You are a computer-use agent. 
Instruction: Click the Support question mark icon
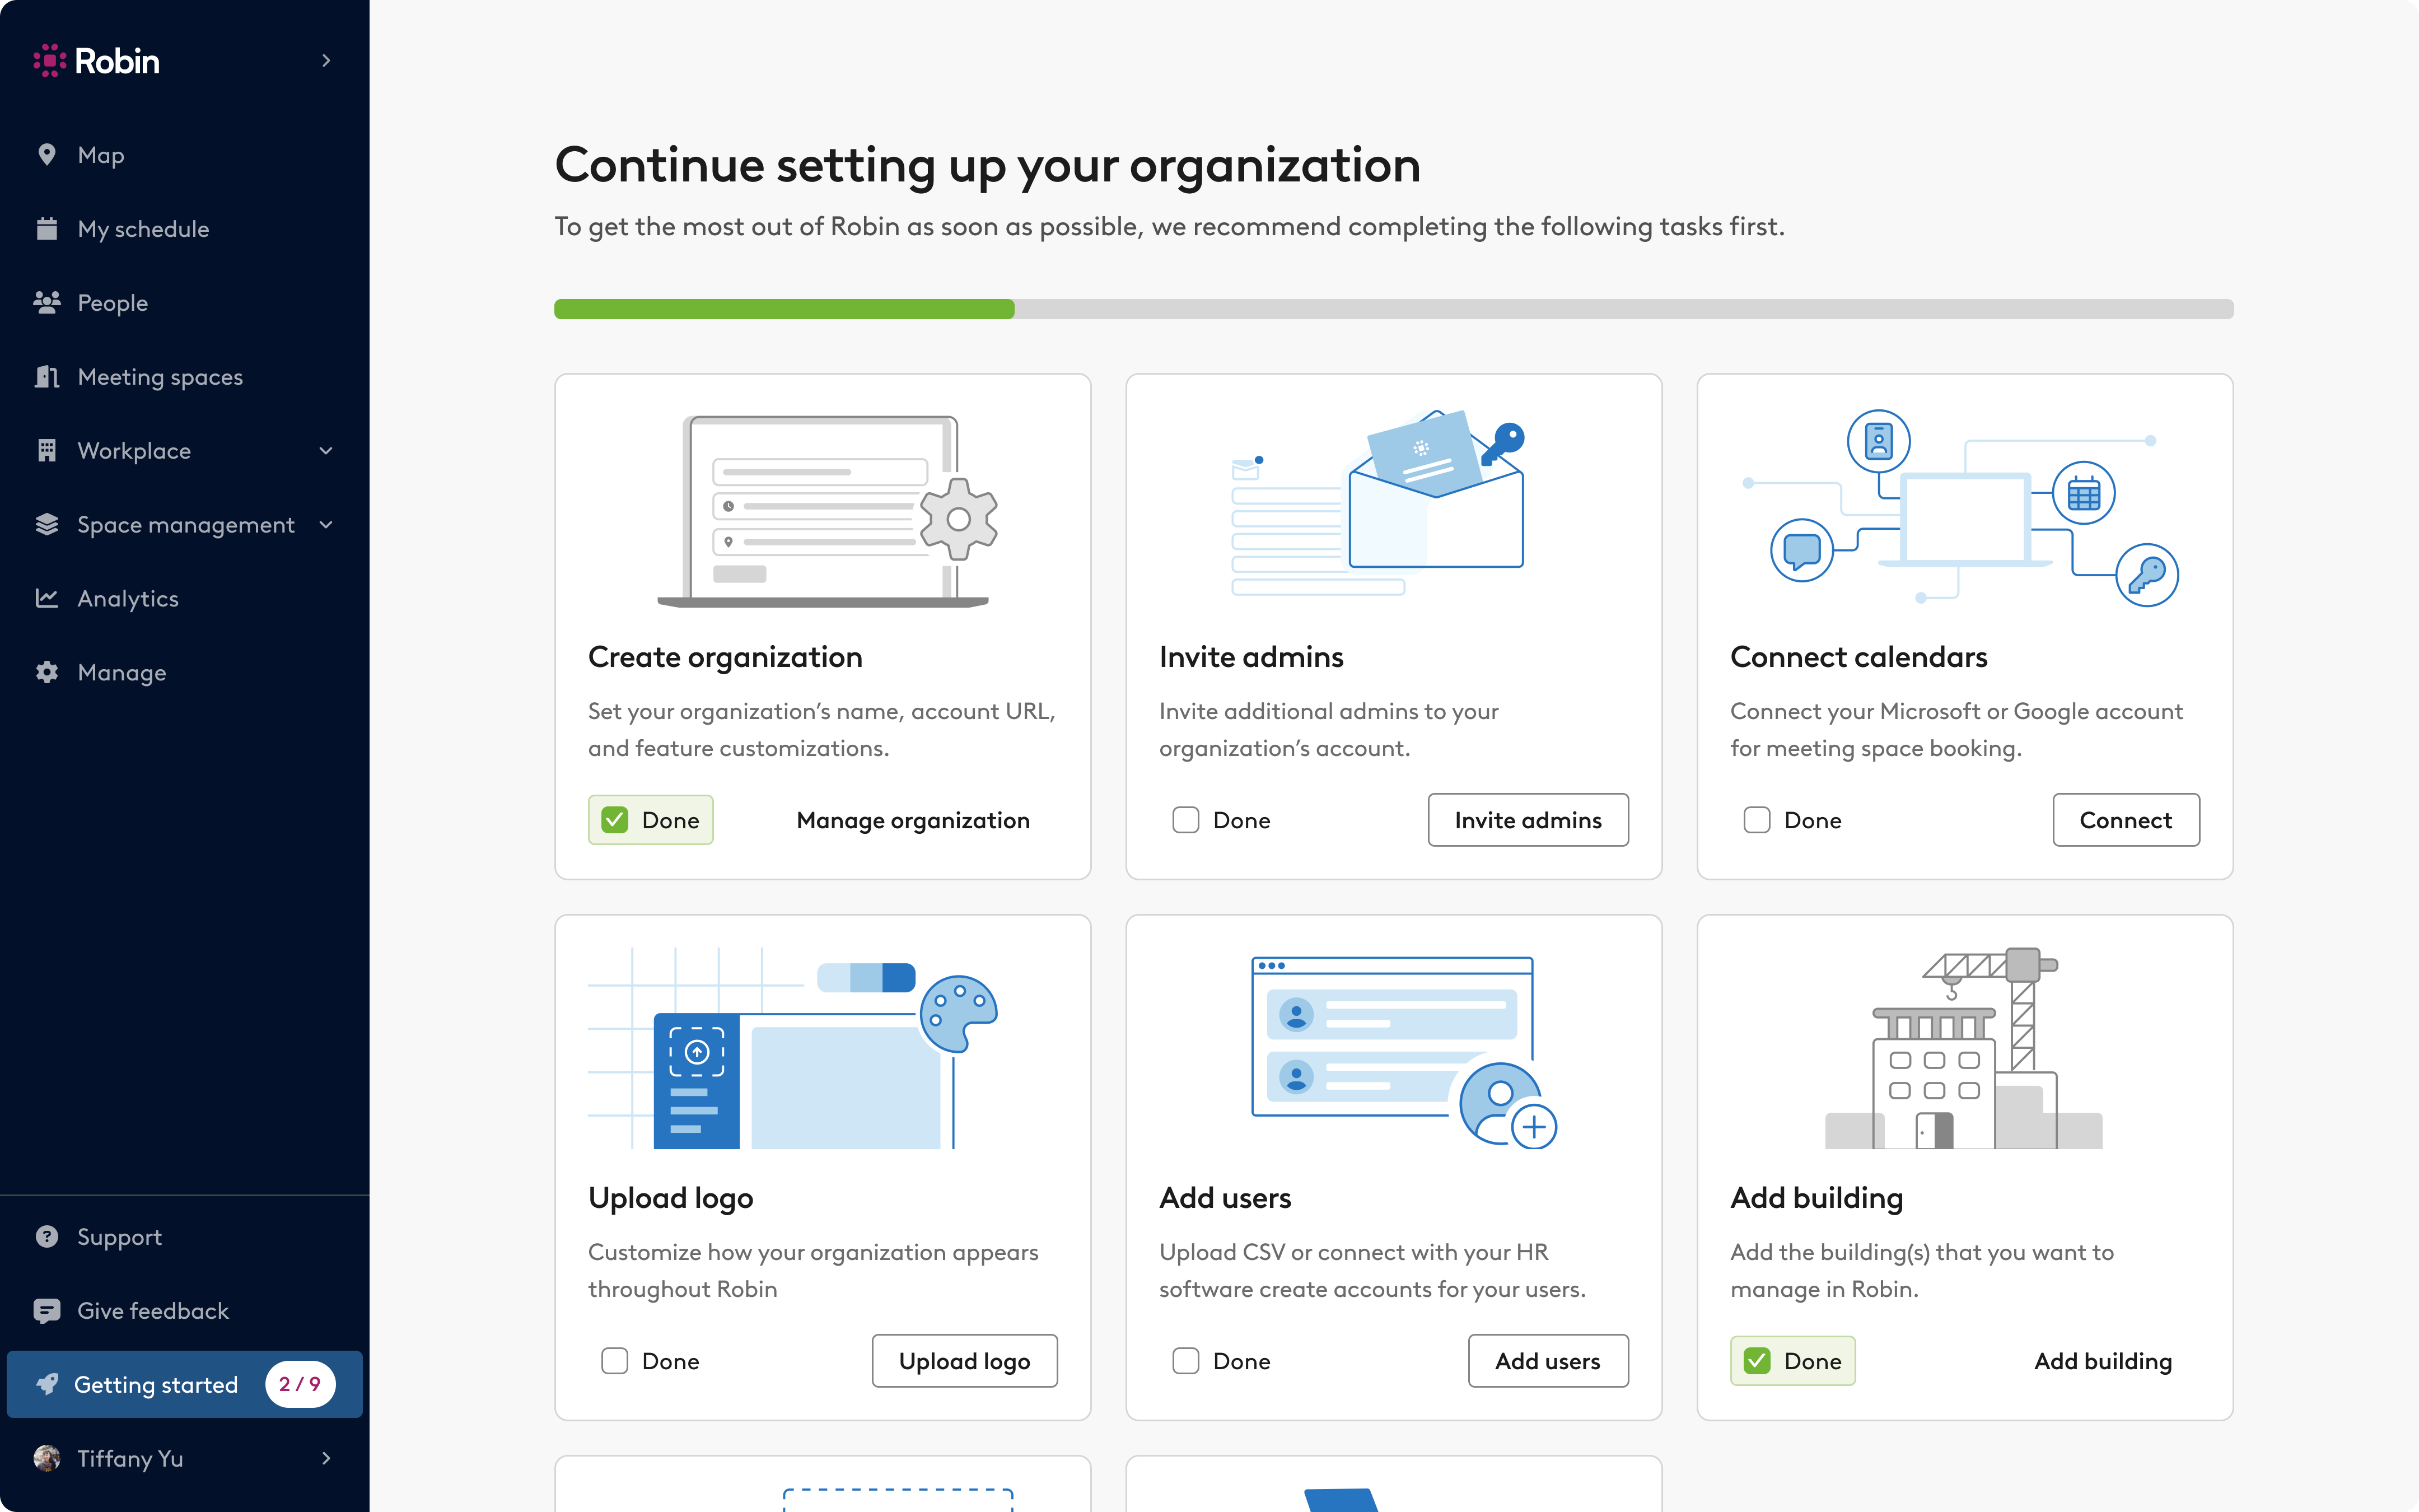47,1236
